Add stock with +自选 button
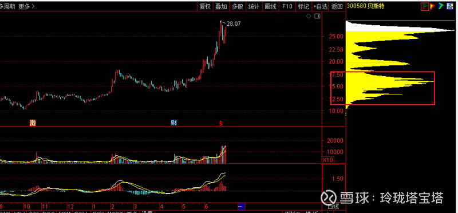Image resolution: width=458 pixels, height=213 pixels. (320, 6)
